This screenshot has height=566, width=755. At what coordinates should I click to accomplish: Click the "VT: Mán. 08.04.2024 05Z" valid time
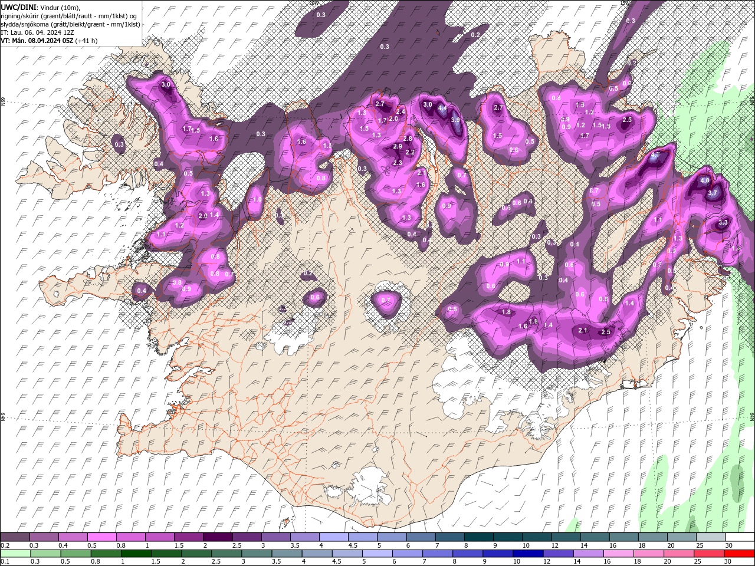37,41
